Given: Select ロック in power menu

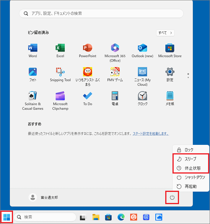Looking at the screenshot, I should click(x=191, y=150).
